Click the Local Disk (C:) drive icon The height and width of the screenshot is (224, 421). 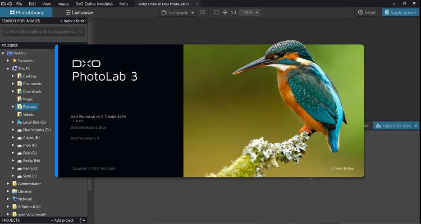click(x=20, y=122)
